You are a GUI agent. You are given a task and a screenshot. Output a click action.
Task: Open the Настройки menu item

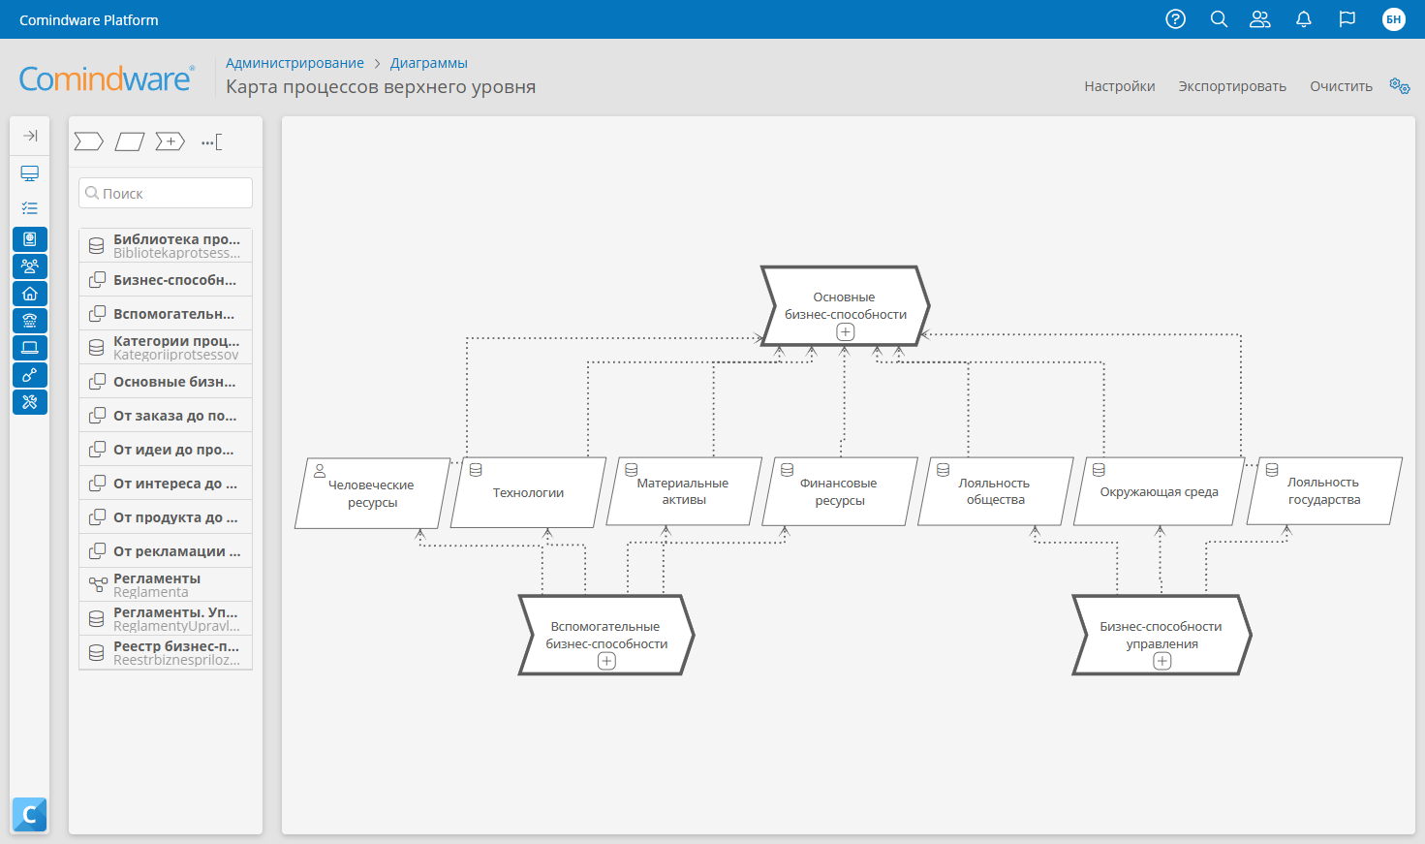point(1119,86)
